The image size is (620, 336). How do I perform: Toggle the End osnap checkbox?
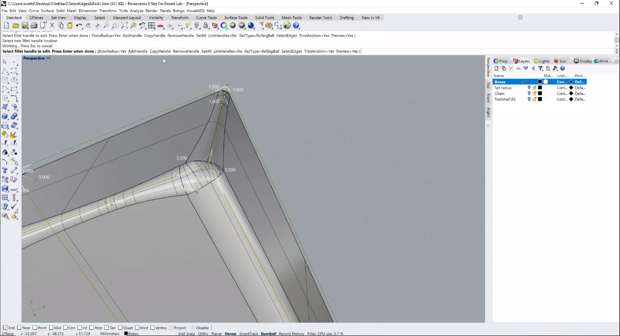click(5, 328)
